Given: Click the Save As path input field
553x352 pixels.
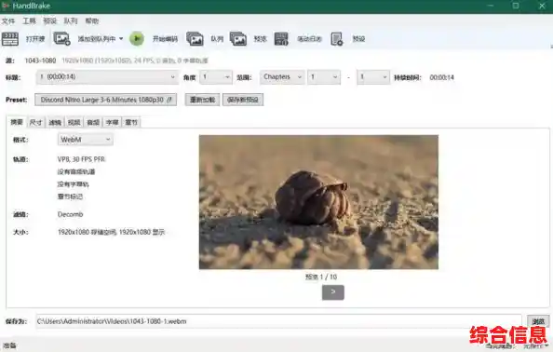Looking at the screenshot, I should (x=278, y=321).
